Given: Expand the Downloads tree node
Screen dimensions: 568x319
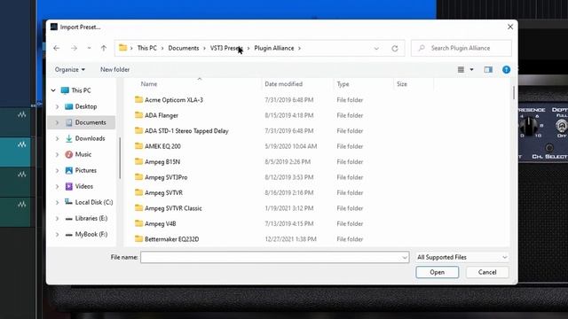Looking at the screenshot, I should tap(57, 138).
